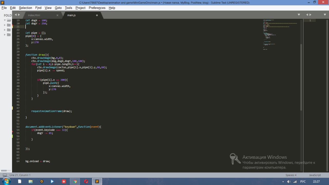Open the Find menu
This screenshot has width=329, height=185.
pos(38,8)
